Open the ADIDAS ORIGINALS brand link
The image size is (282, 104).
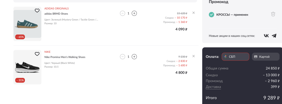tap(56, 9)
